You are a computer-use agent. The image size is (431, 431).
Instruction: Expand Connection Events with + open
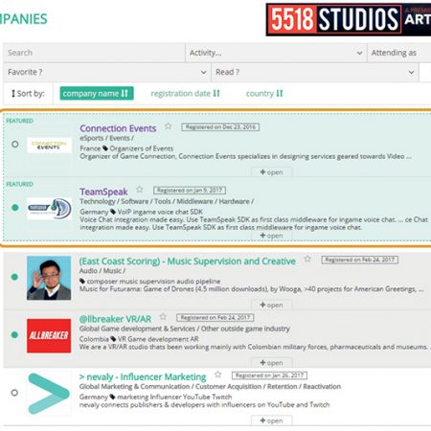(x=271, y=172)
